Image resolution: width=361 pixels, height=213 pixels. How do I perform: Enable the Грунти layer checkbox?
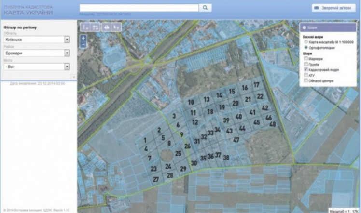(x=306, y=64)
